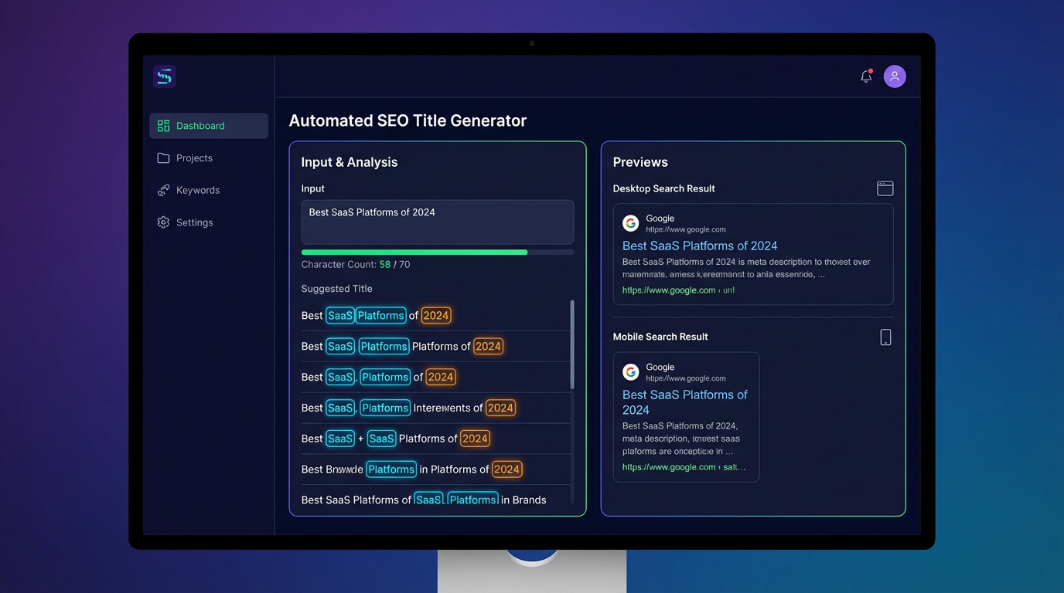This screenshot has width=1064, height=593.
Task: Click the user avatar icon
Action: pyautogui.click(x=895, y=76)
